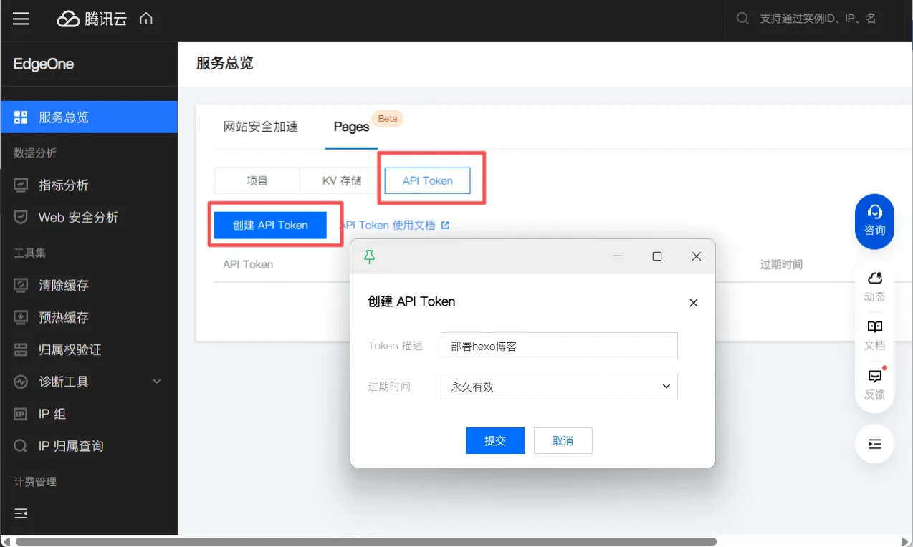Click the IP 组 icon
Screen dimensions: 913x547
pos(21,415)
